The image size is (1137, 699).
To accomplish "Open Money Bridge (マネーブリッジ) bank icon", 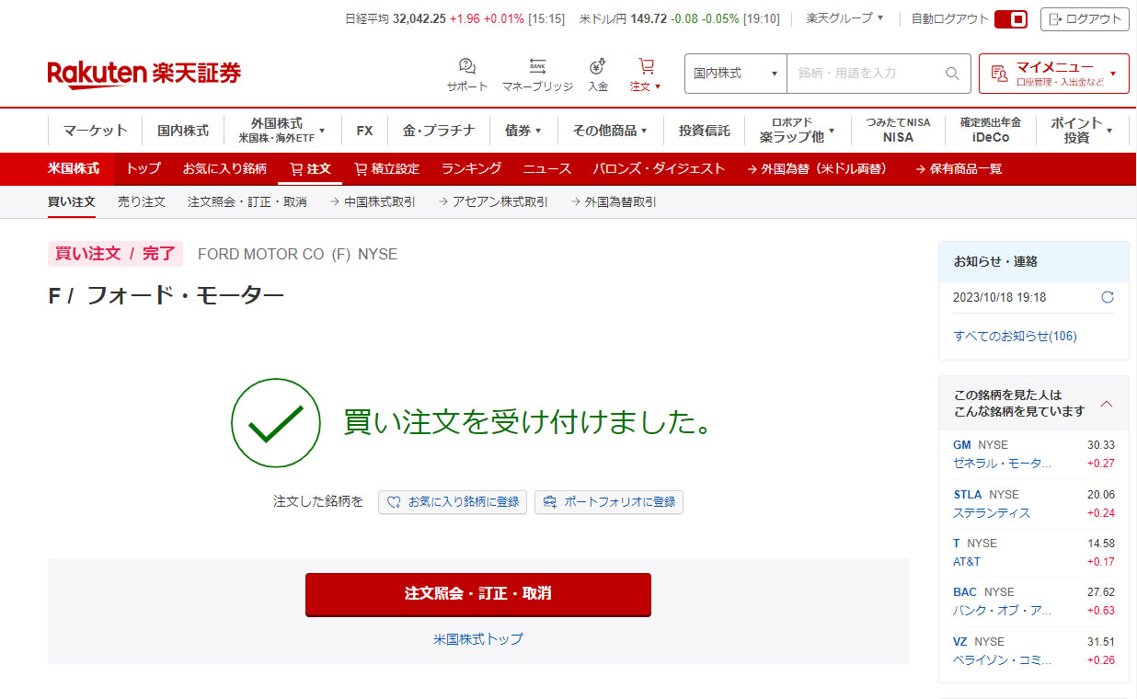I will tap(537, 67).
